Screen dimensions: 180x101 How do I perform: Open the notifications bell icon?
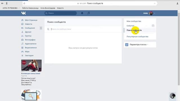(82, 13)
